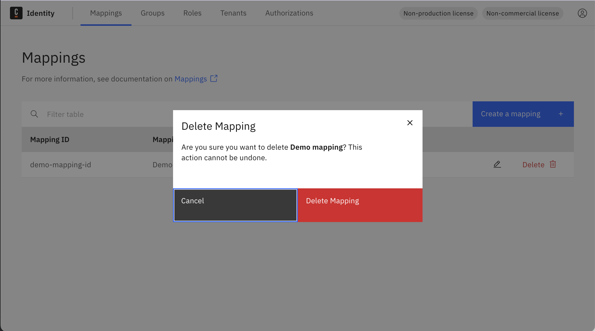Select the edit pencil icon for demo-mapping-id
The height and width of the screenshot is (331, 595).
tap(497, 164)
